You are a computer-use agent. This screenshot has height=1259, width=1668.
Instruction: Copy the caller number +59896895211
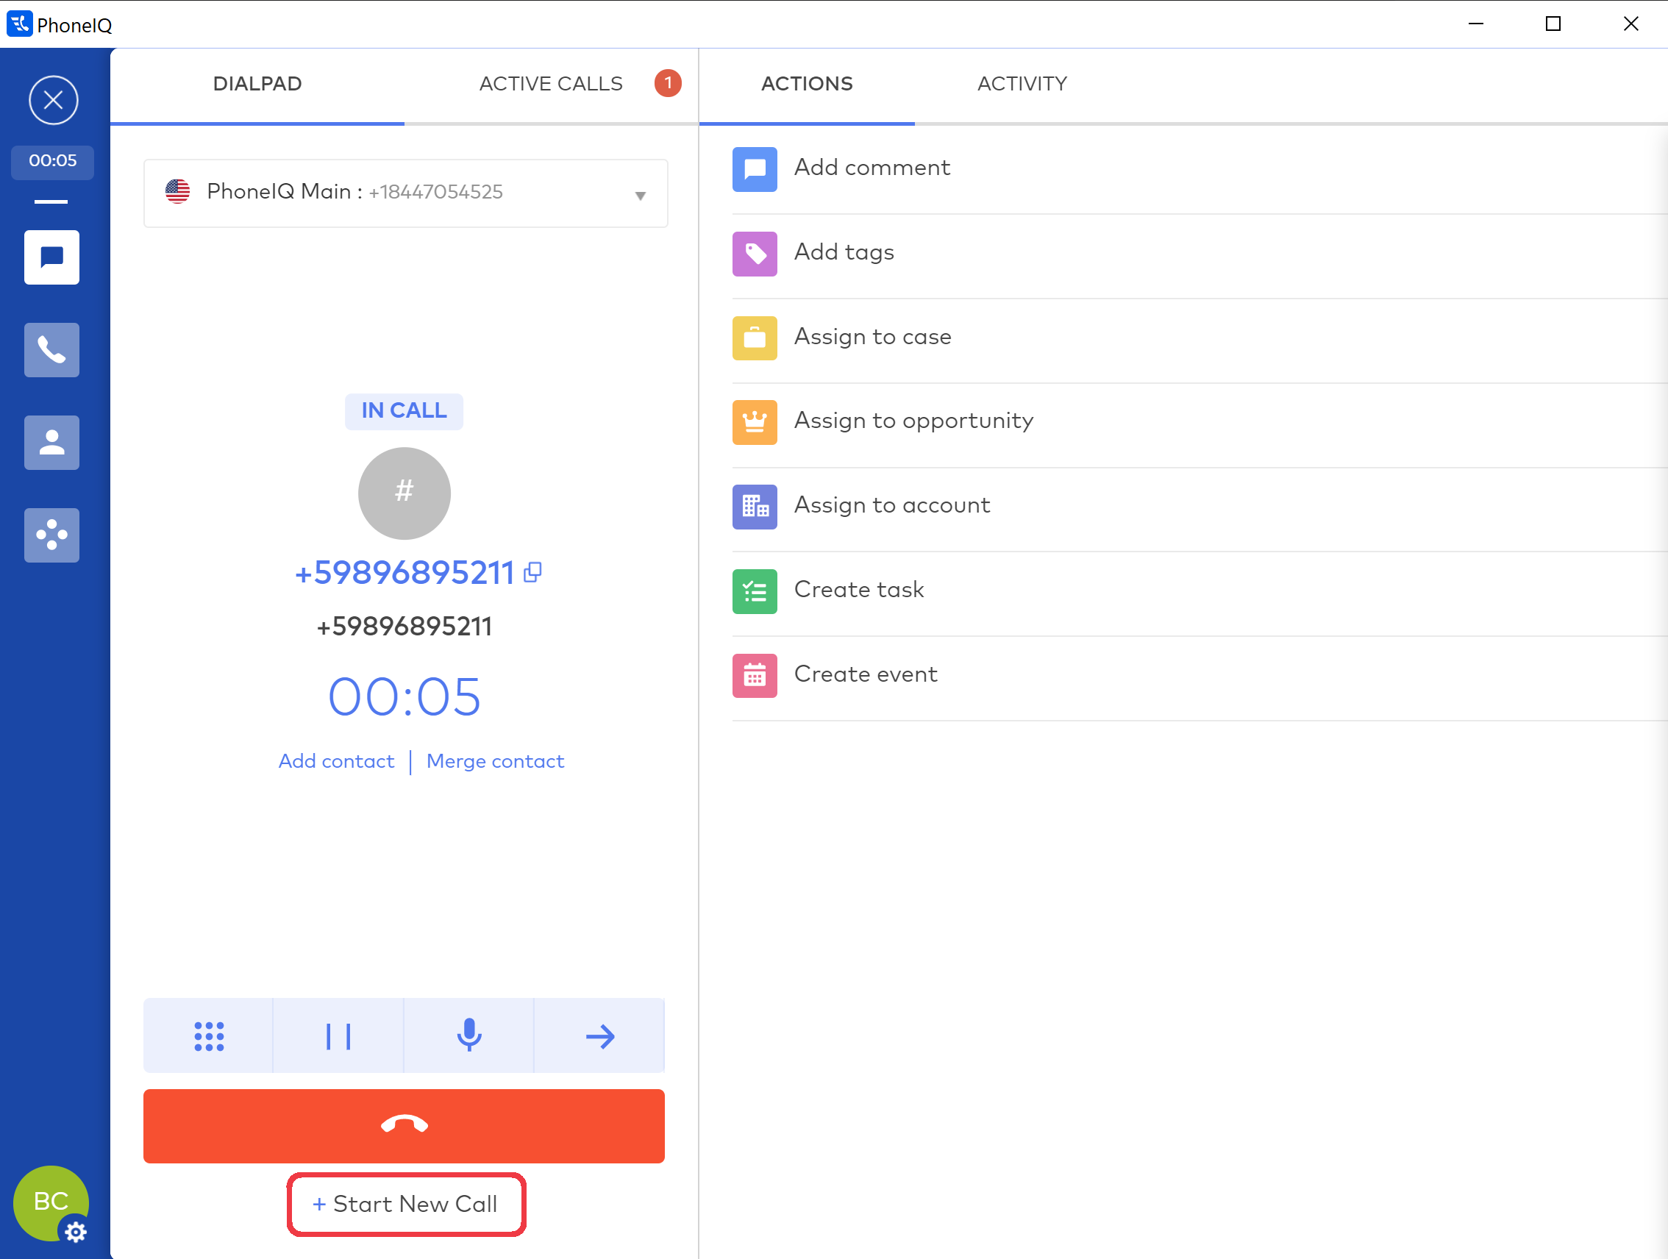point(532,572)
